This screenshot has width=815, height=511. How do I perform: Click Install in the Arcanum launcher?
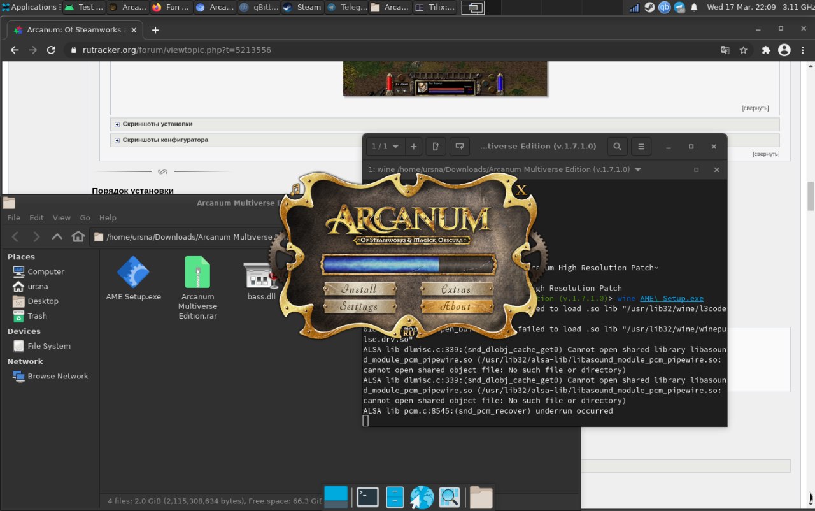[359, 289]
